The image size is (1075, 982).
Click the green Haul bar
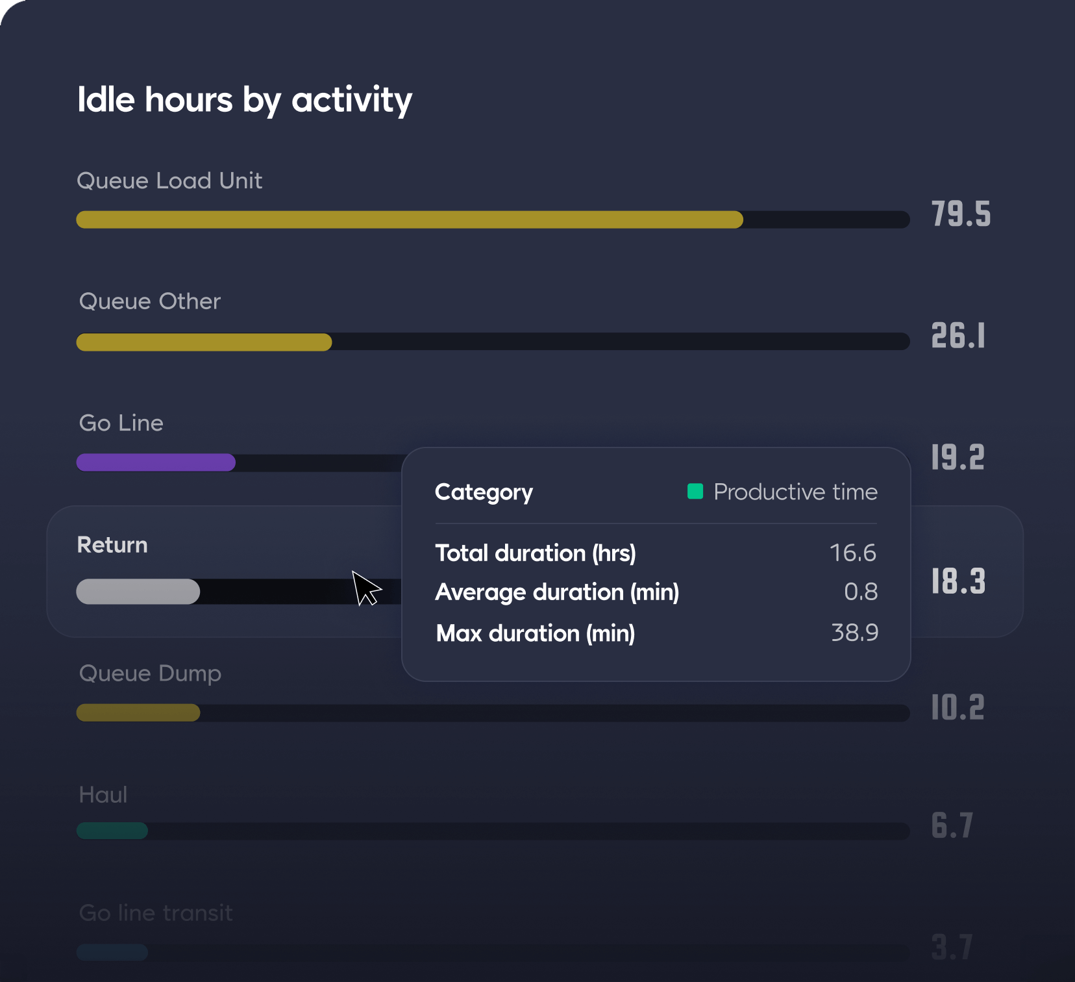[x=112, y=831]
